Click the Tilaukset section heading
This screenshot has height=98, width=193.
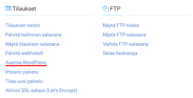(24, 9)
